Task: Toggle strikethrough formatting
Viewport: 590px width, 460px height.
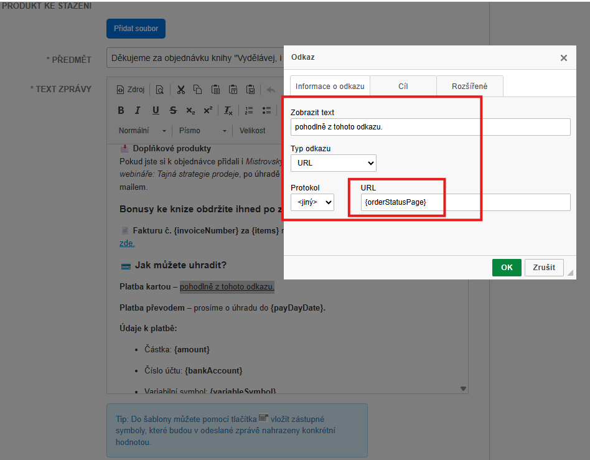Action: pos(173,110)
